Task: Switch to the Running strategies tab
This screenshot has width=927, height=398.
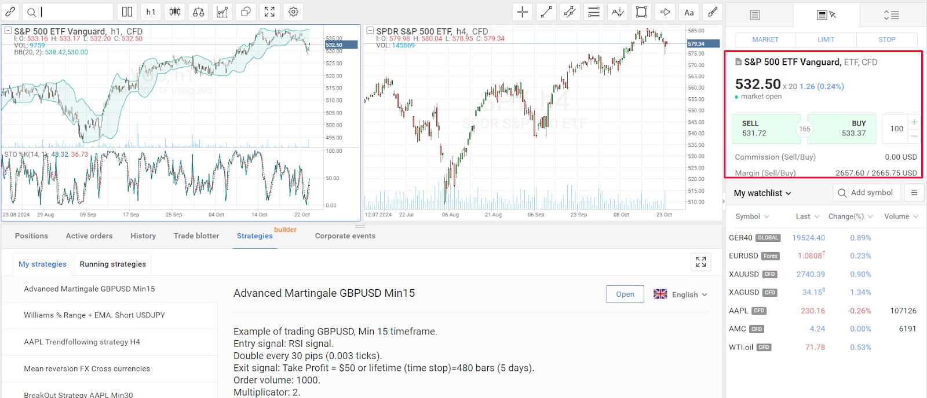Action: click(x=113, y=264)
